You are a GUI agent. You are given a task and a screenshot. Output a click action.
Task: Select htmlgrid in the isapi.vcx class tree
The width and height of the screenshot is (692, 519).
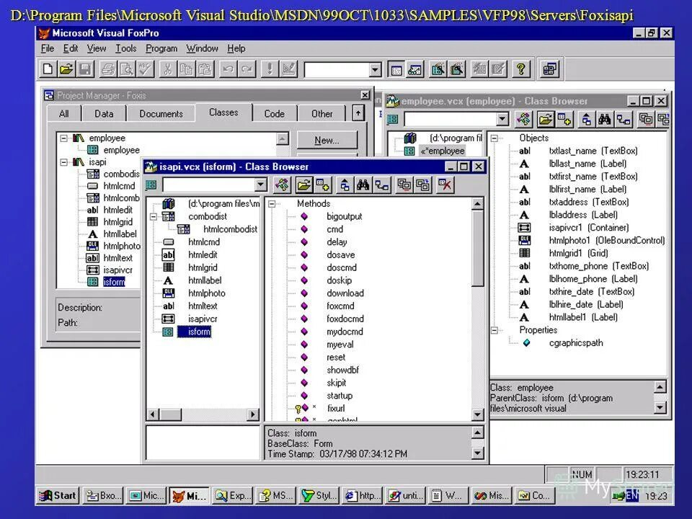tap(203, 267)
